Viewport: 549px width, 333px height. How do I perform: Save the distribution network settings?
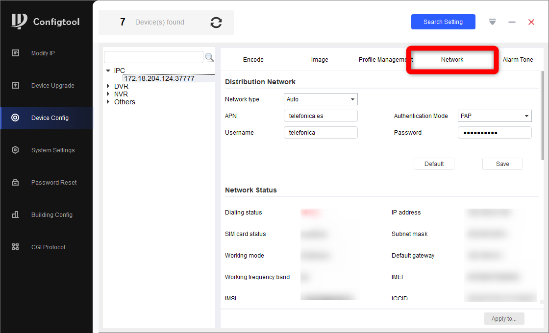(502, 164)
